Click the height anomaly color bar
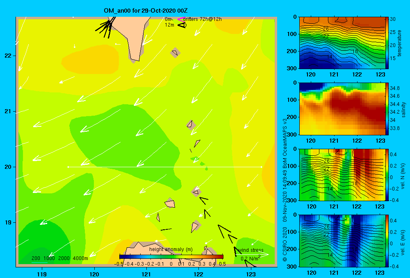The height and width of the screenshot is (278, 410). pyautogui.click(x=171, y=257)
